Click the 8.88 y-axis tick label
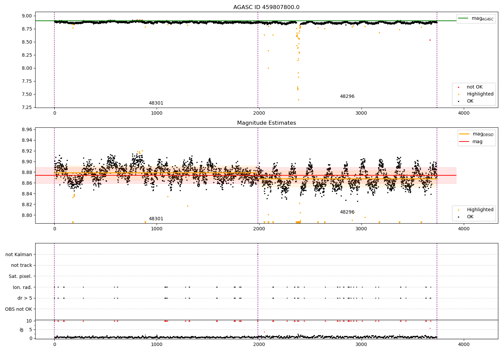The image size is (503, 352). coord(27,172)
